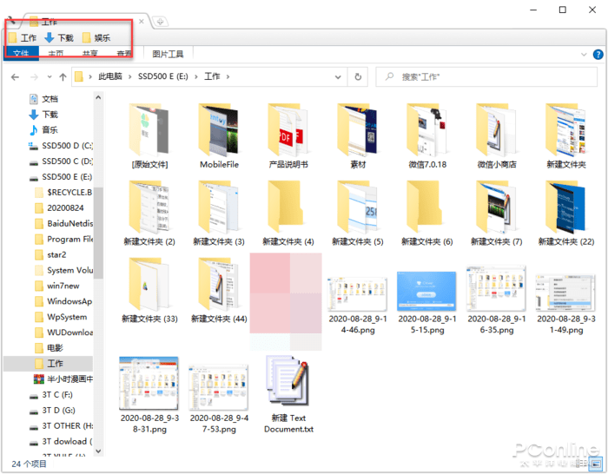Select thumbnail 2020-08-28_9-16-35.png
Image resolution: width=608 pixels, height=474 pixels.
pyautogui.click(x=496, y=300)
